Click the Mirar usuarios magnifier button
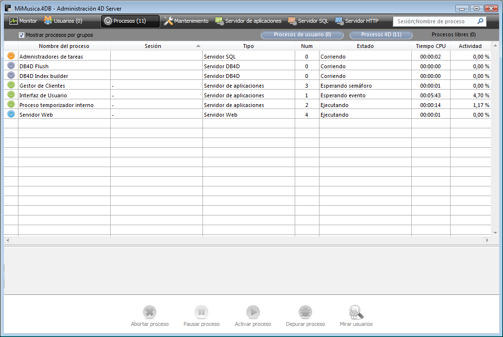503x337 pixels. click(356, 316)
